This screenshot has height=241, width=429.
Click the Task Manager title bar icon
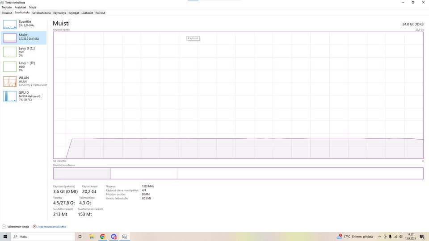point(3,3)
